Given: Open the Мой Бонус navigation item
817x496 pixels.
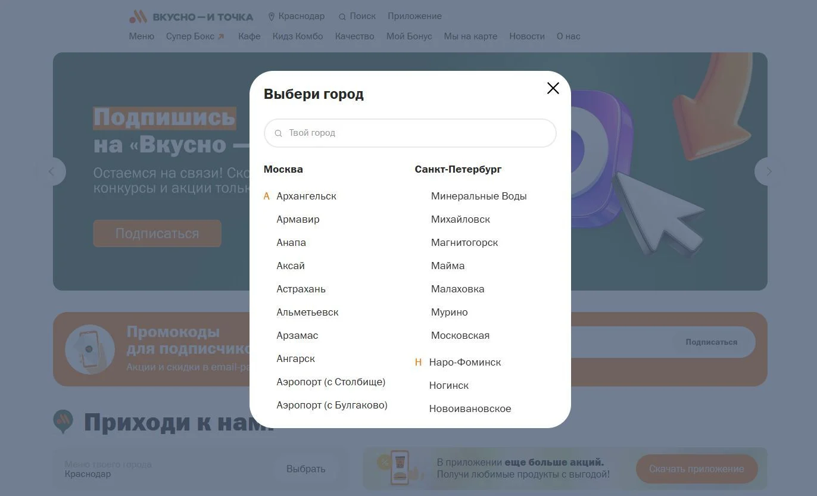Looking at the screenshot, I should [x=409, y=36].
